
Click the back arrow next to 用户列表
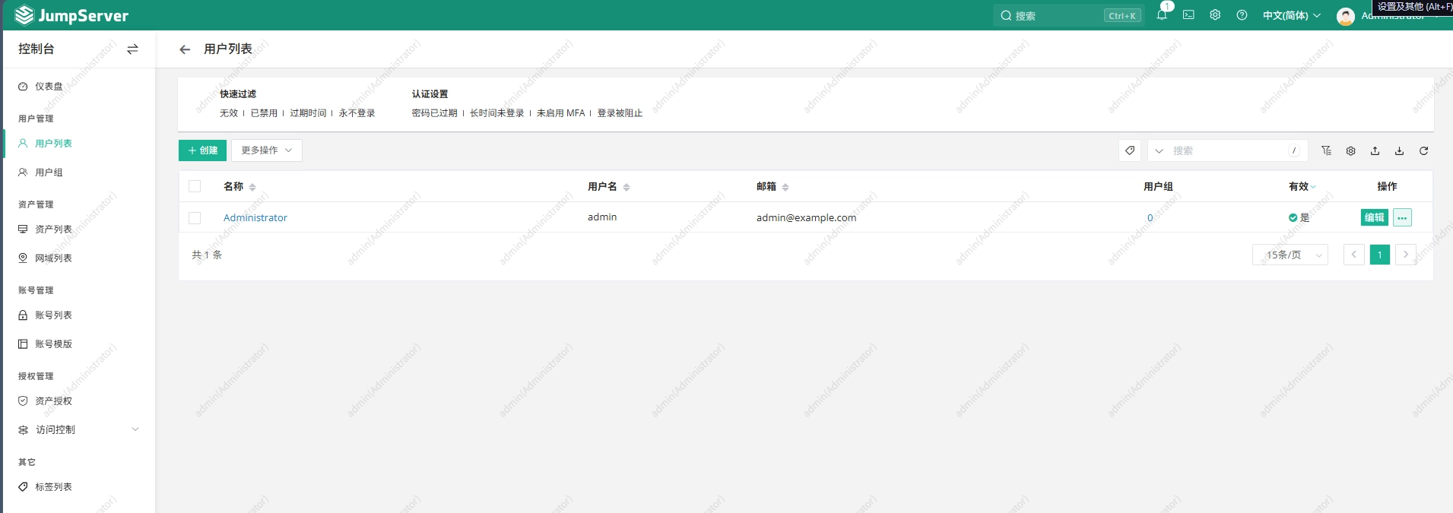point(185,49)
